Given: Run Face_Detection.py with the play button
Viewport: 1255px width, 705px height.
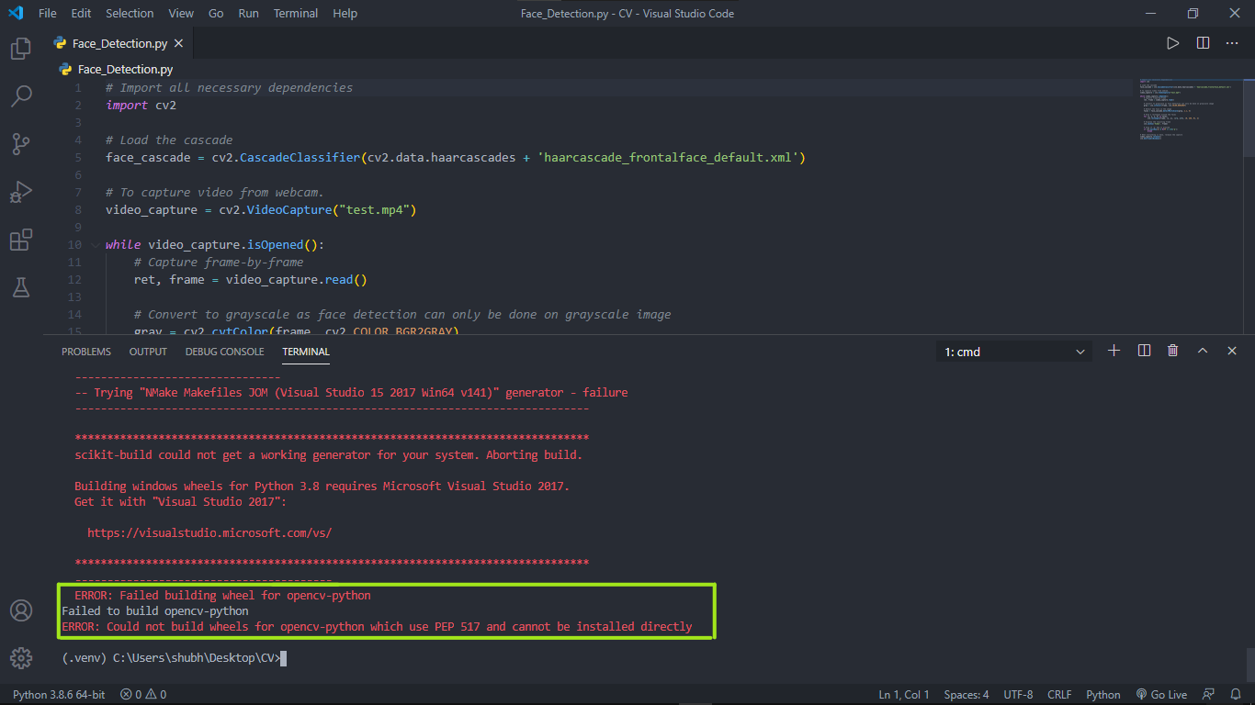Looking at the screenshot, I should point(1172,41).
